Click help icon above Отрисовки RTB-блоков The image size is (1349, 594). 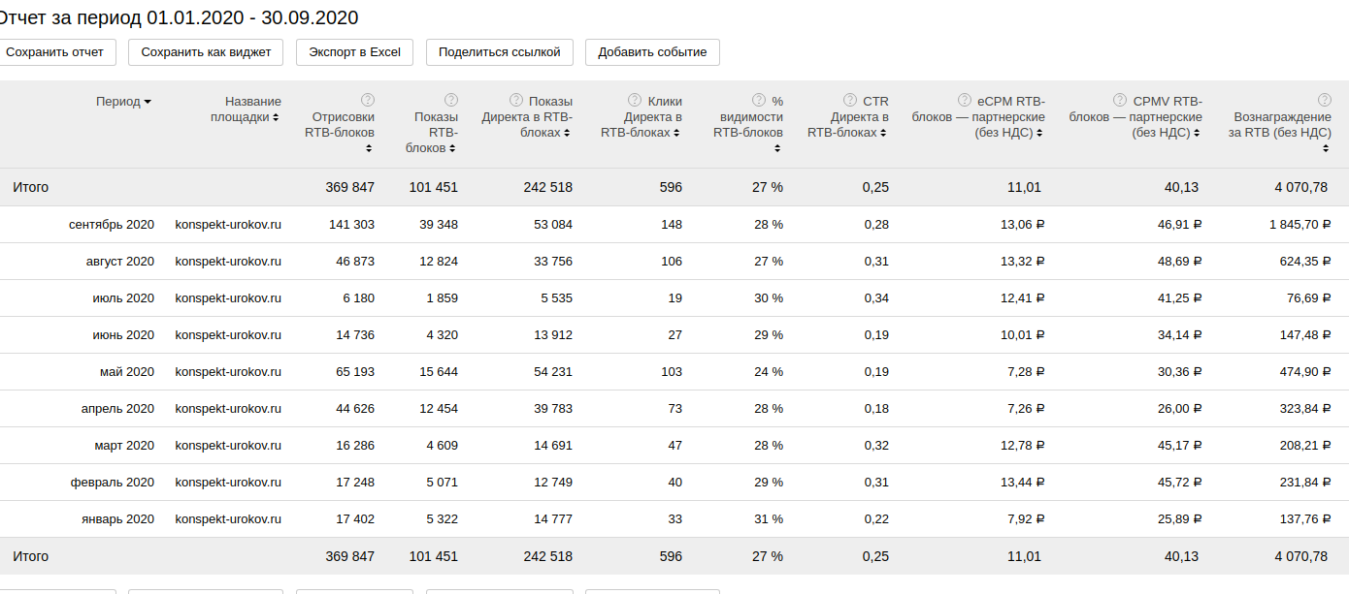point(368,100)
